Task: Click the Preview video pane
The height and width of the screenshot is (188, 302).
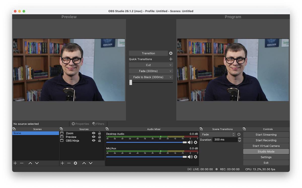Action: [69, 70]
